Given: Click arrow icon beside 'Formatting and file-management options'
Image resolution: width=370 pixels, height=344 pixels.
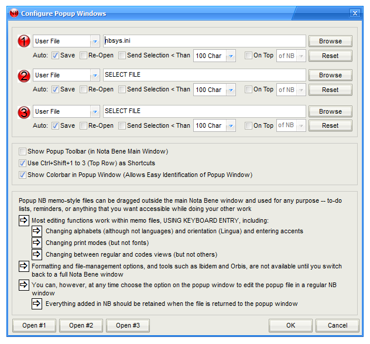Looking at the screenshot, I should (x=23, y=266).
